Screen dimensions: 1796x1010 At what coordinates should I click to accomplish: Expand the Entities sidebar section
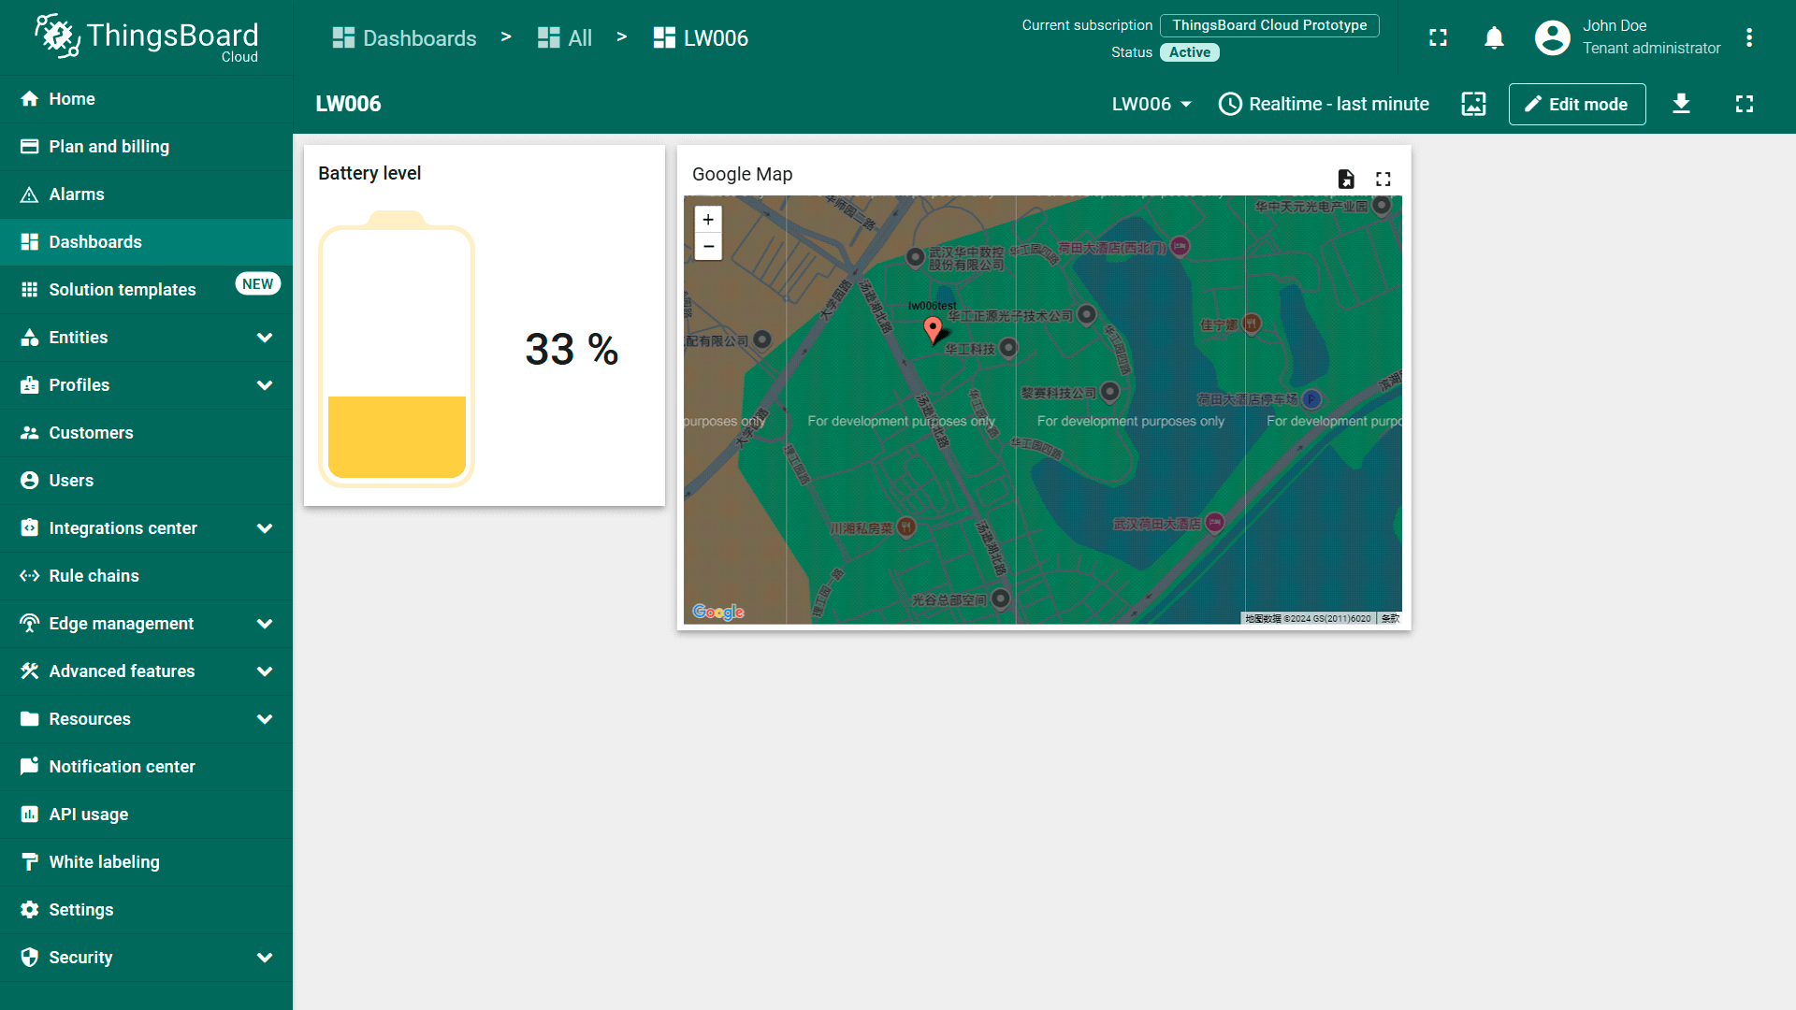pyautogui.click(x=265, y=338)
